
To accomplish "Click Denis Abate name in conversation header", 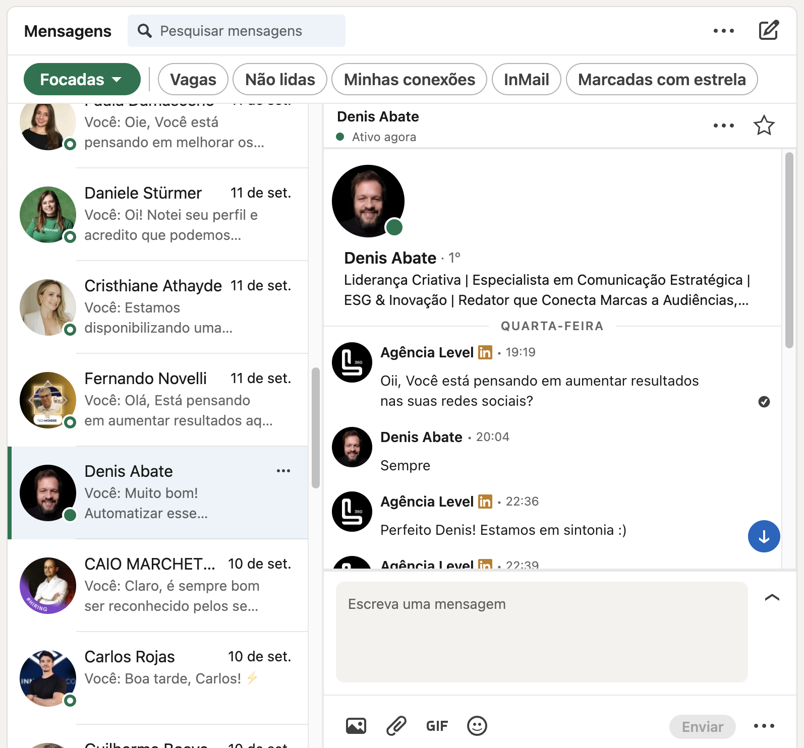I will tap(378, 117).
